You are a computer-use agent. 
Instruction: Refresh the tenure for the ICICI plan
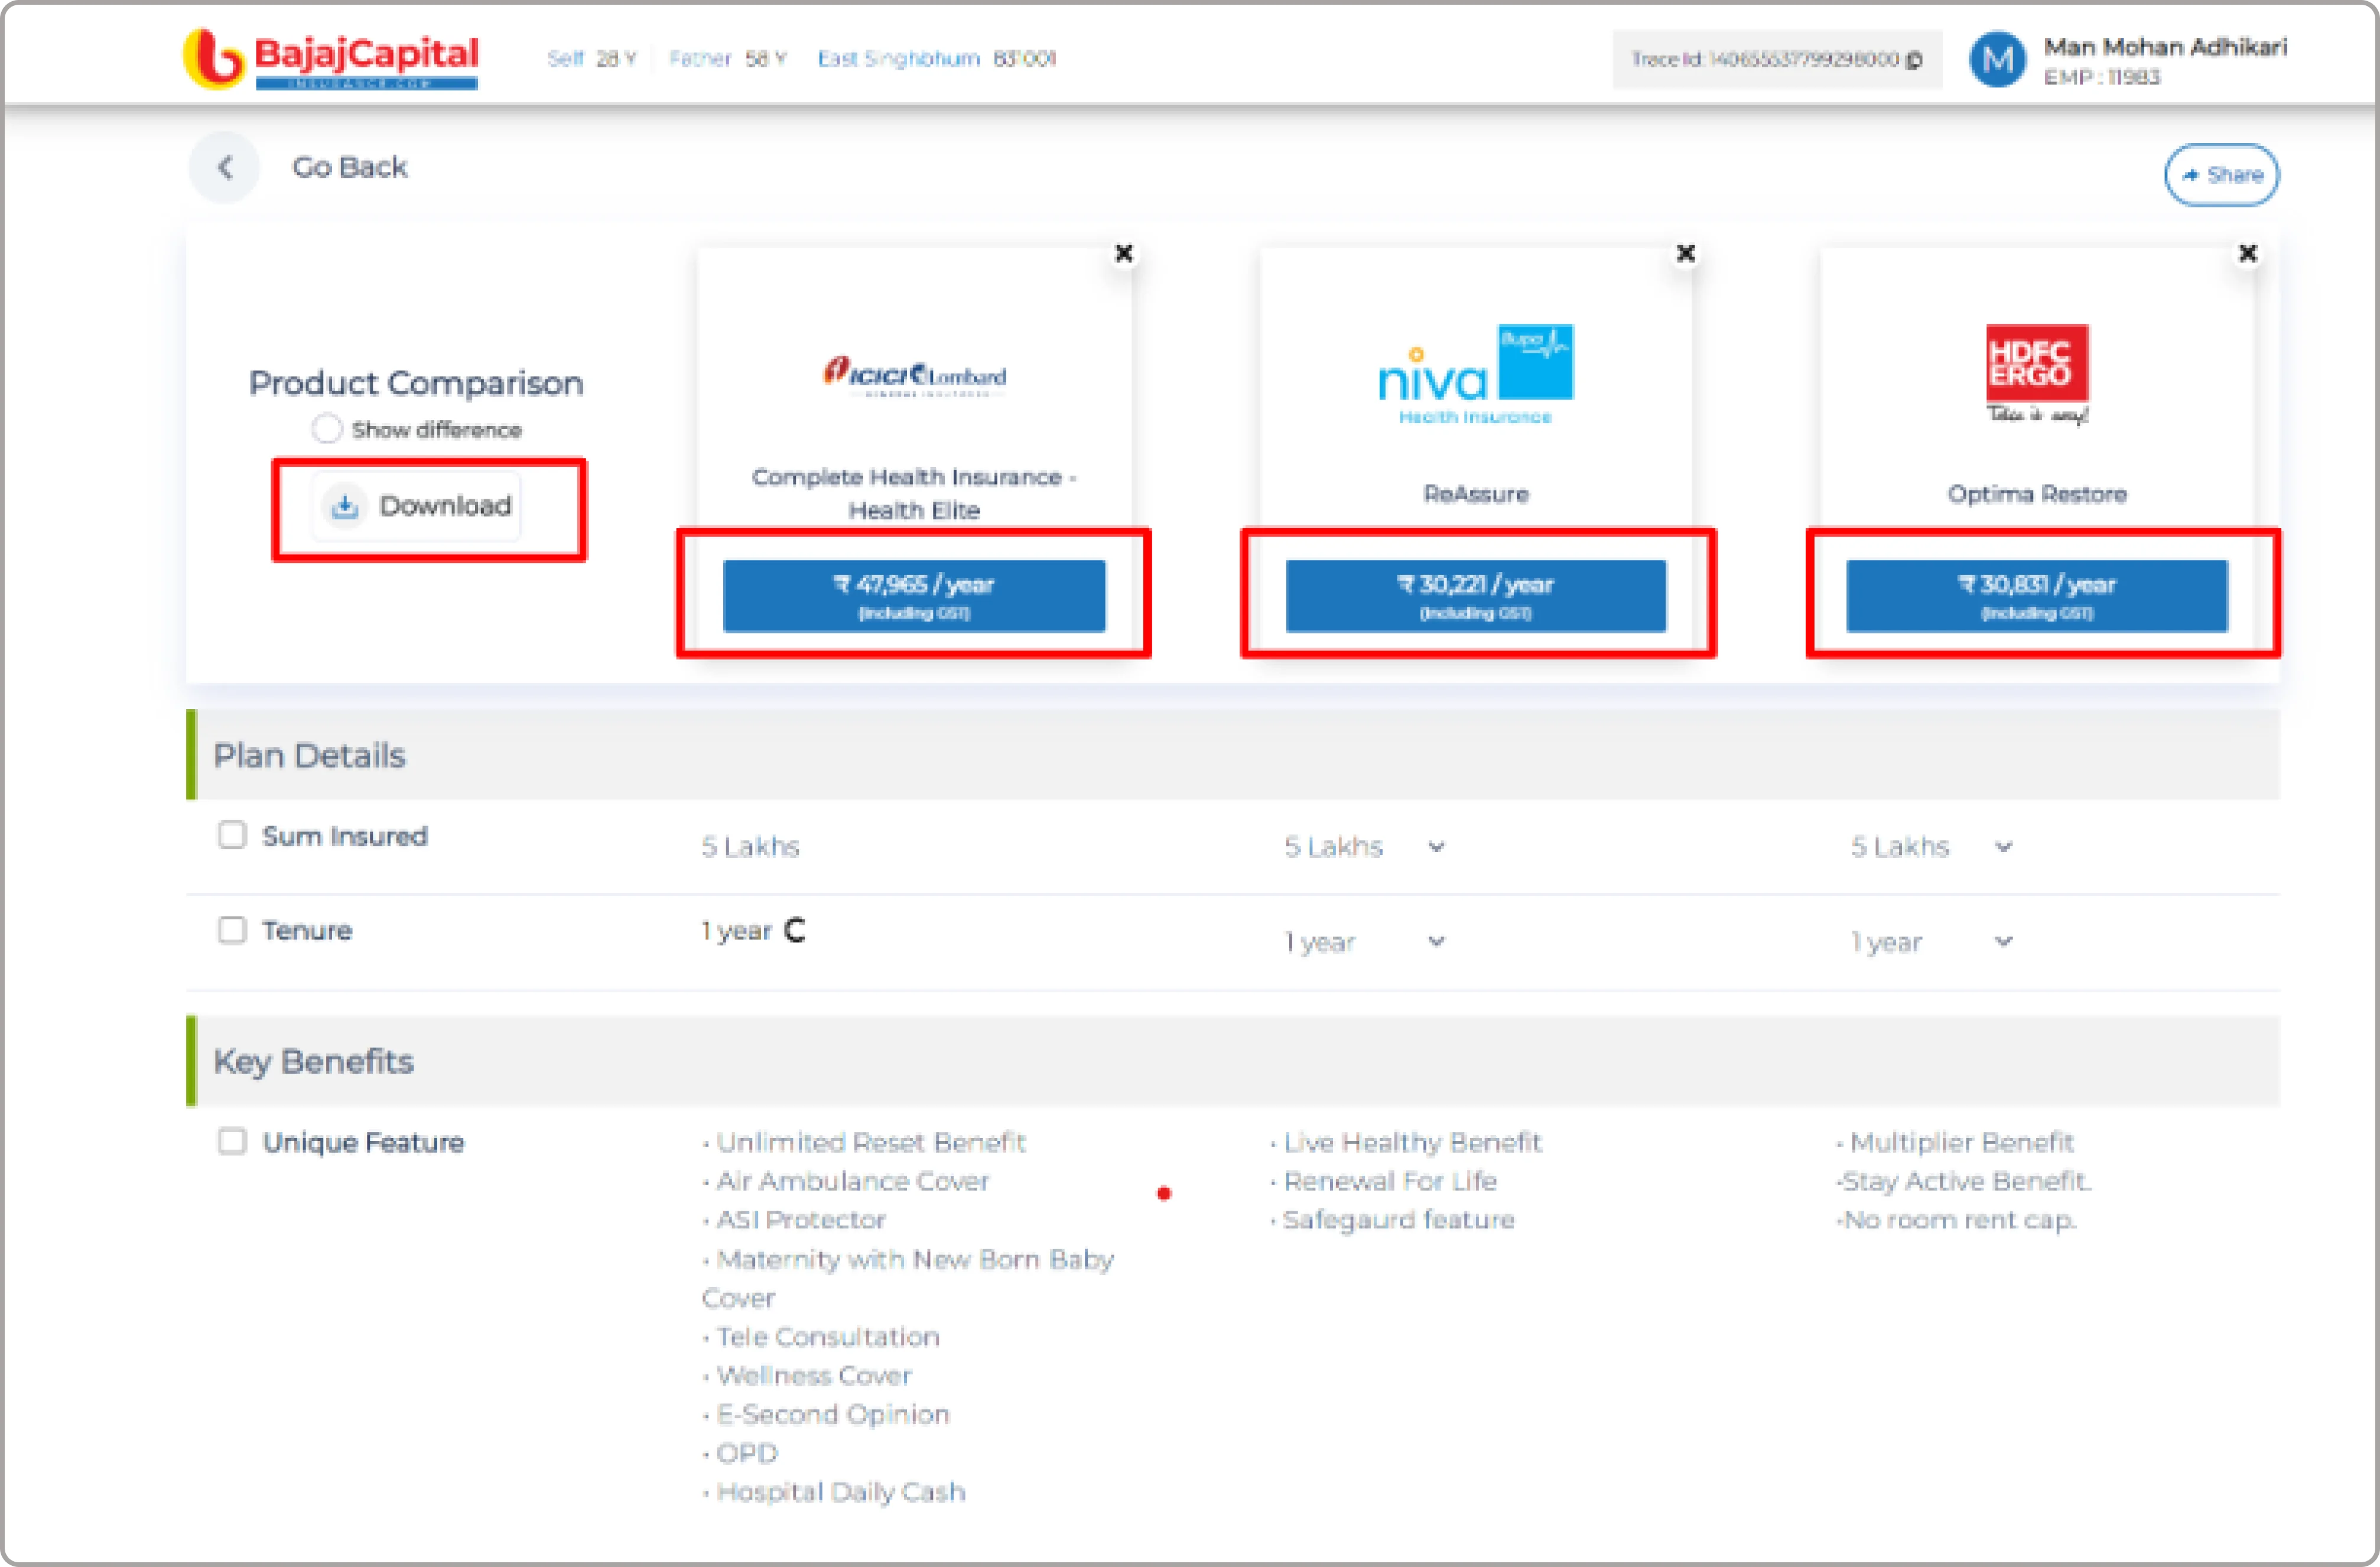click(795, 930)
